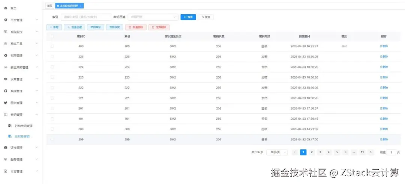
Task: Expand 平台管理 menu chevron
Action: coord(37,20)
